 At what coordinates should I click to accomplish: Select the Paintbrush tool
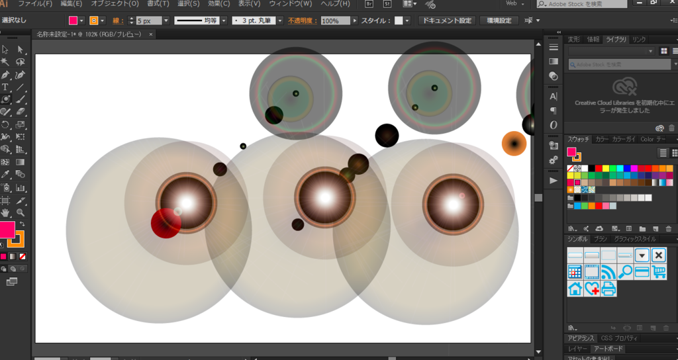(20, 99)
